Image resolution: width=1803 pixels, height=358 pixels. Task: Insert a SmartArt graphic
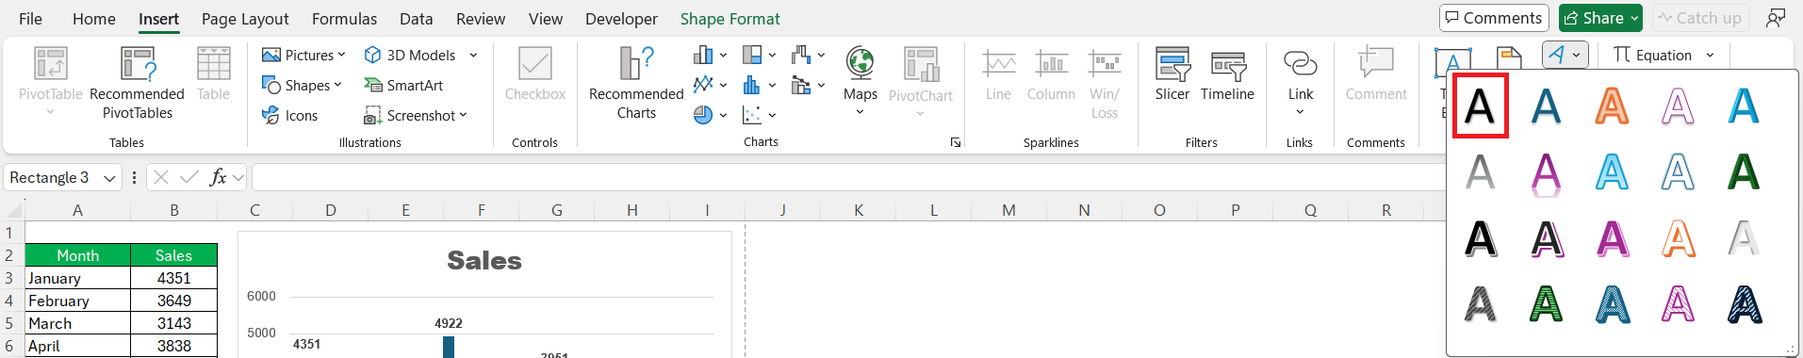pyautogui.click(x=403, y=85)
